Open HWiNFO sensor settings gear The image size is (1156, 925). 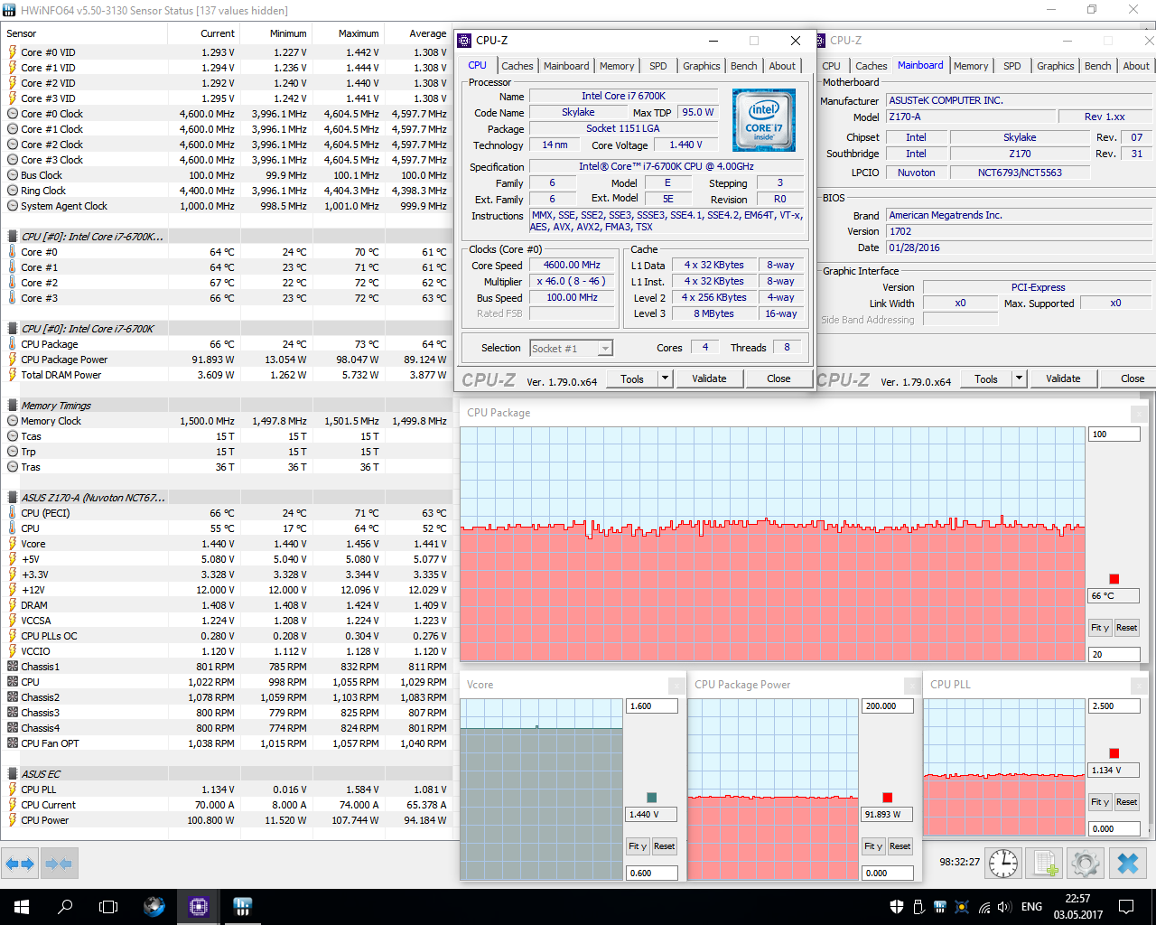(x=1086, y=864)
